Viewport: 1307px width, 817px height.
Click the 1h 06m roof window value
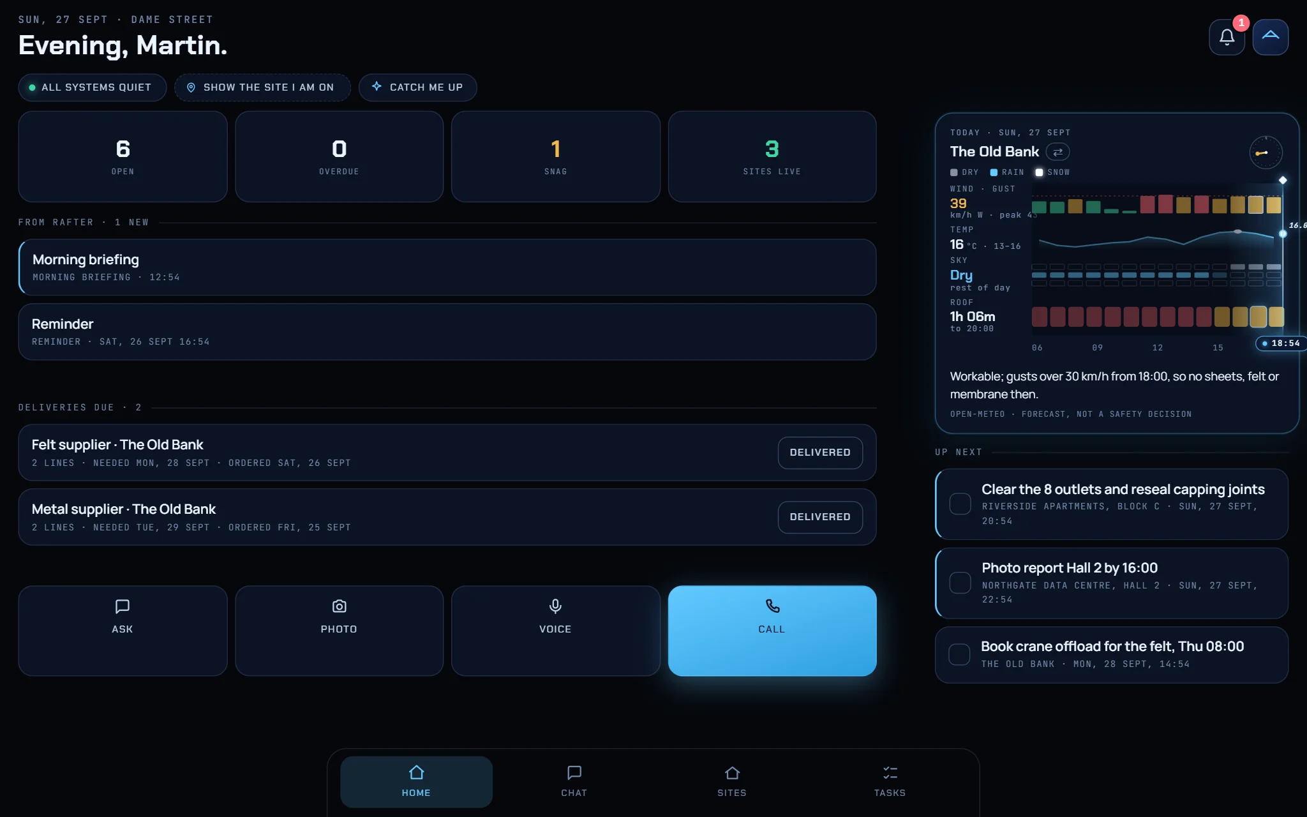(973, 317)
